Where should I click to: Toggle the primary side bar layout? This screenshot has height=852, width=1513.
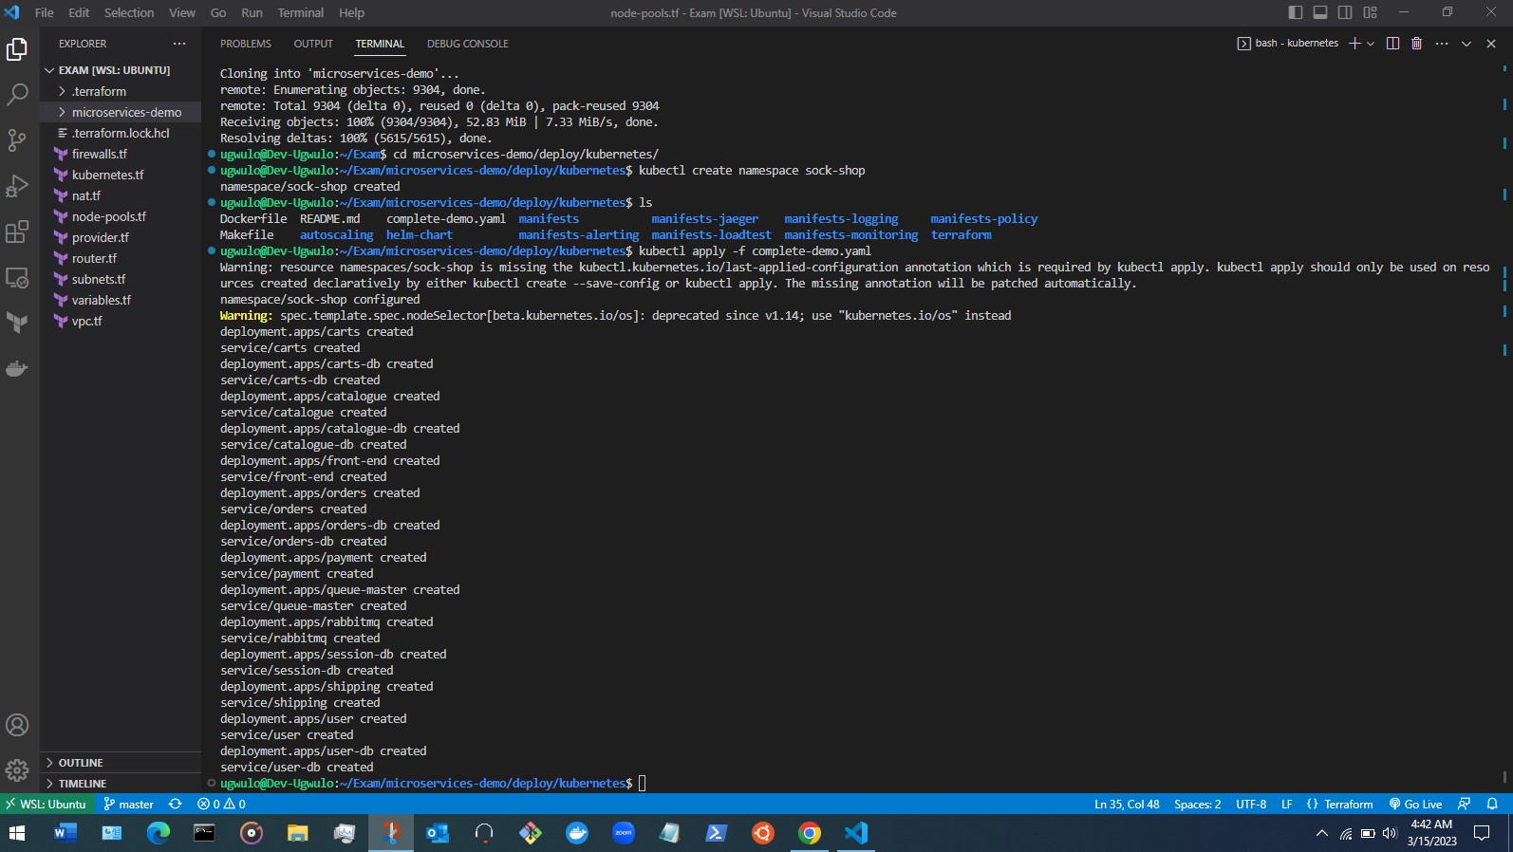tap(1296, 12)
